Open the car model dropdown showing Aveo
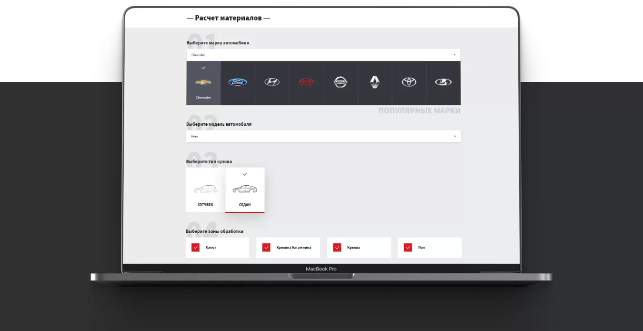The image size is (643, 331). point(323,136)
